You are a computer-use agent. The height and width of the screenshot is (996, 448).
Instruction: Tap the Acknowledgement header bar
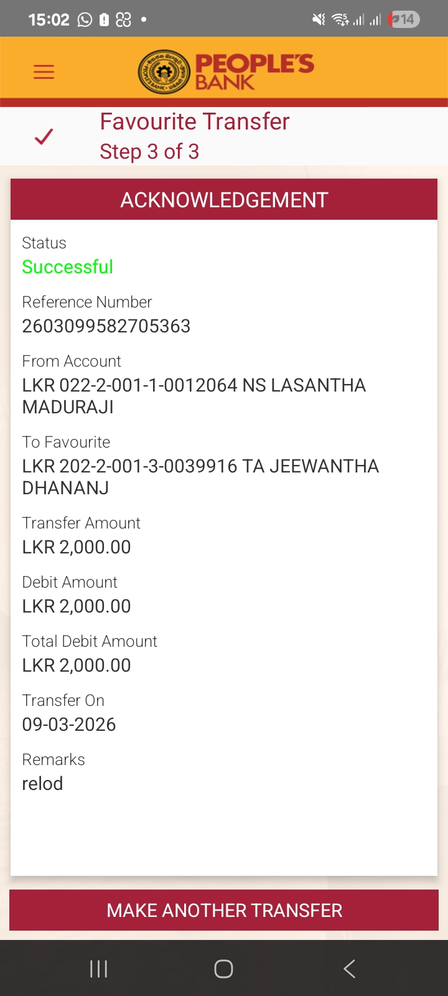coord(224,200)
